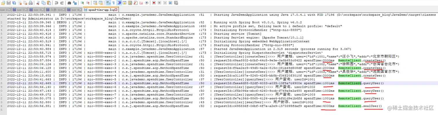438x115 pixels.
Task: Click the Save All toolbar icon
Action: [x=14, y=3]
